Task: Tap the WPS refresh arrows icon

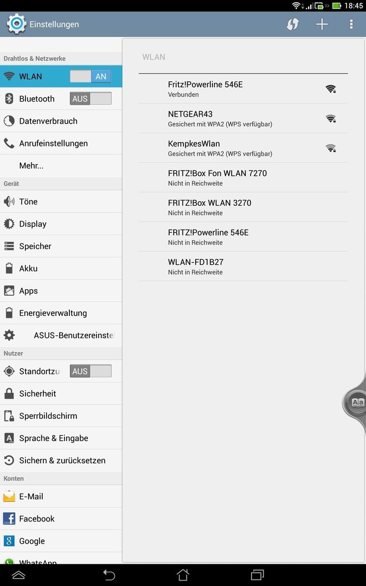Action: 292,24
